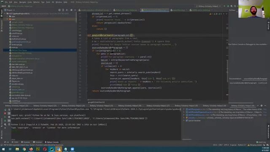Viewport: 270px width, 152px height.
Task: Hide the Project tool window
Action: pyautogui.click(x=75, y=10)
